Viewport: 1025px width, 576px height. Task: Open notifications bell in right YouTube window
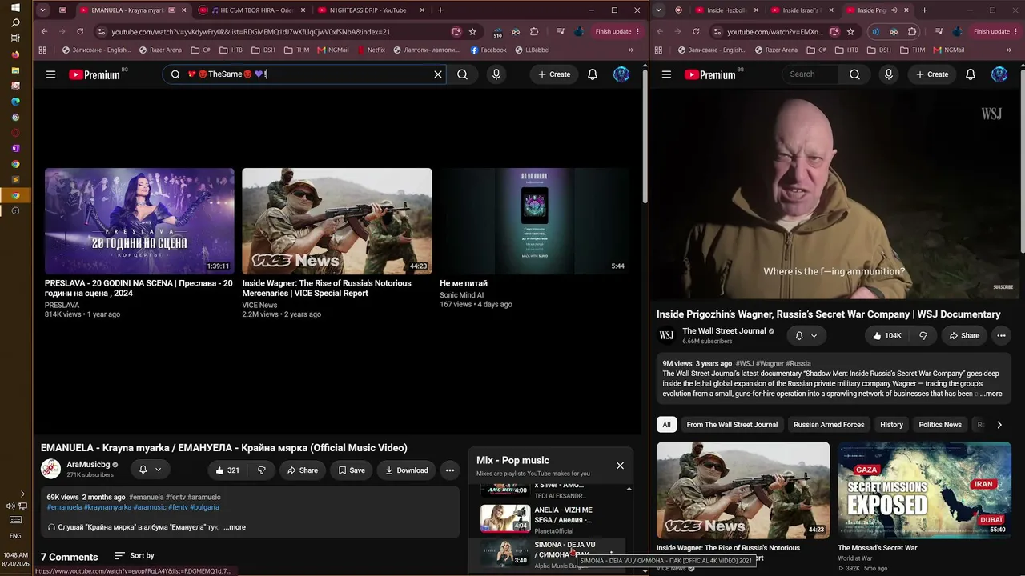point(971,74)
